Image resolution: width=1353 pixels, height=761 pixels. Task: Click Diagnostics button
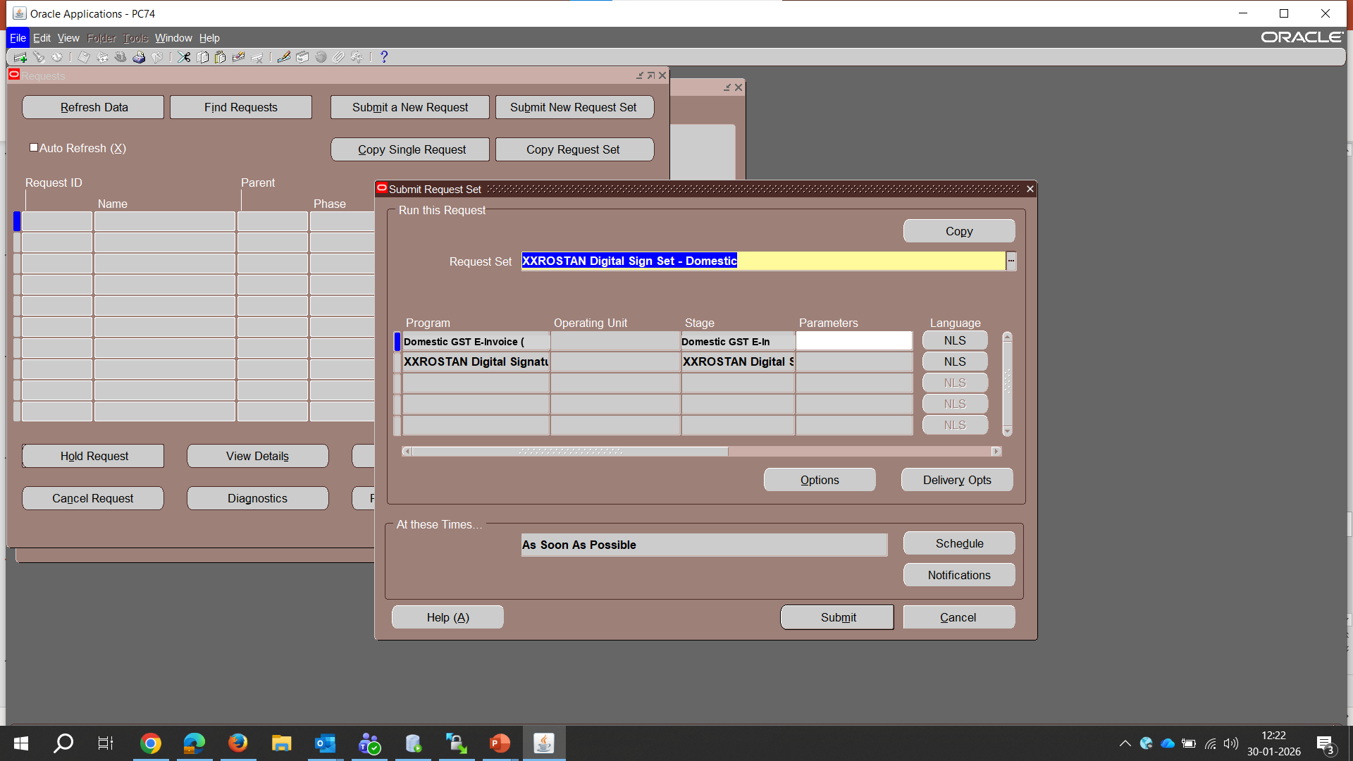point(258,498)
